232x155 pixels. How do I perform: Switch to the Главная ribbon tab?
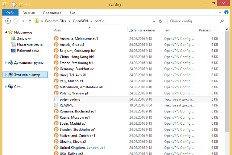coord(29,13)
